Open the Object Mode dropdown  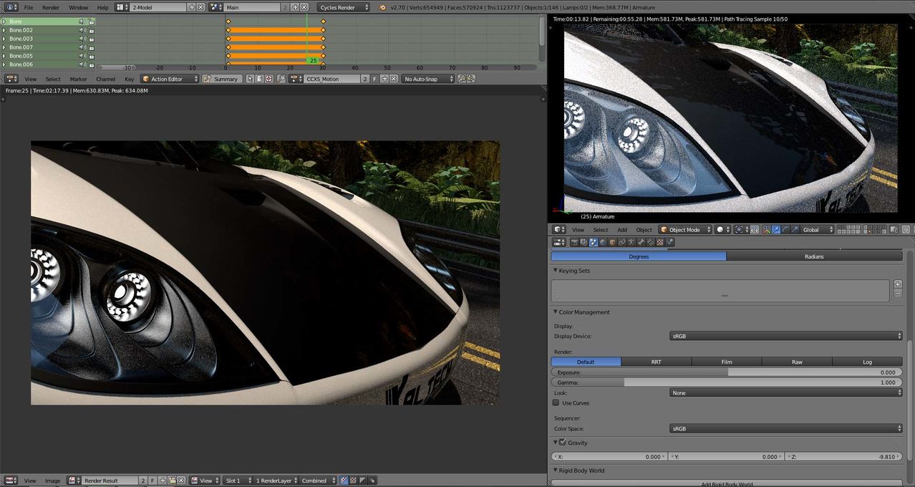click(684, 230)
